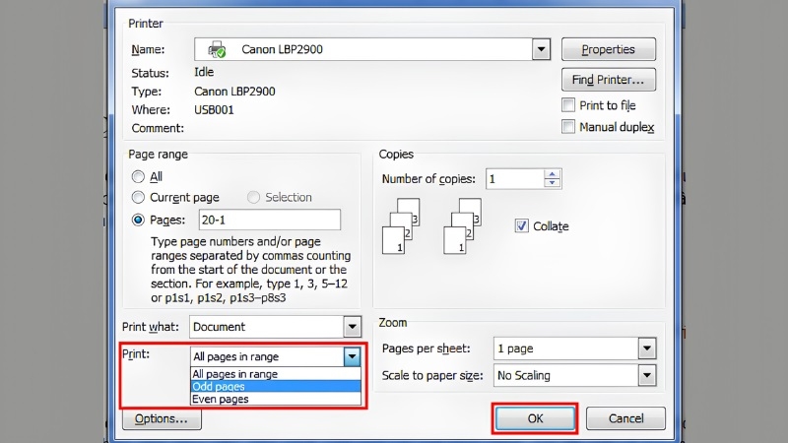Click the OK button
Image resolution: width=788 pixels, height=443 pixels.
[535, 418]
